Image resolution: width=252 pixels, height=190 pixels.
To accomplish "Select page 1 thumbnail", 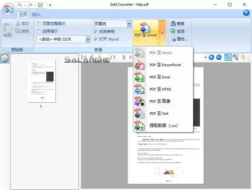I will tap(42, 82).
